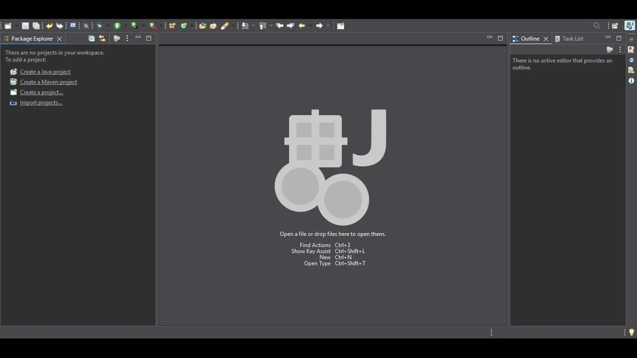Click the New Java Class icon
637x358 pixels.
click(184, 26)
